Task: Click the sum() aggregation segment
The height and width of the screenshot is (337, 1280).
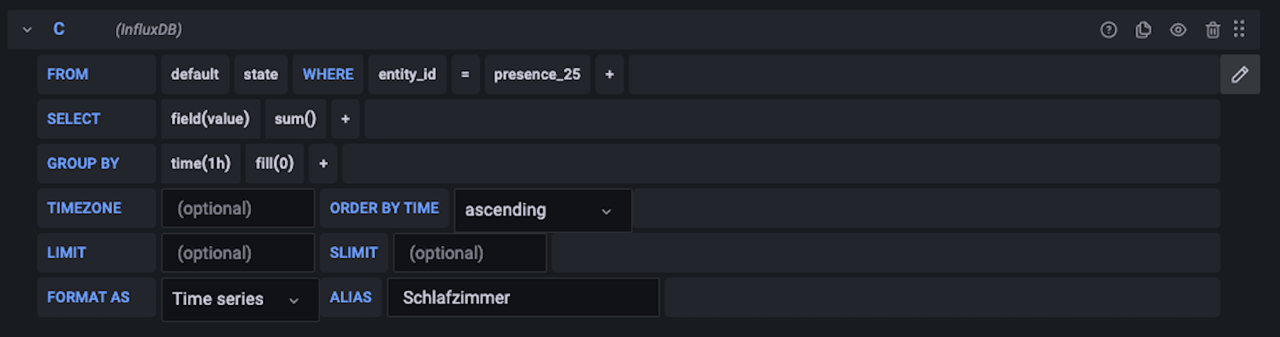Action: [295, 119]
